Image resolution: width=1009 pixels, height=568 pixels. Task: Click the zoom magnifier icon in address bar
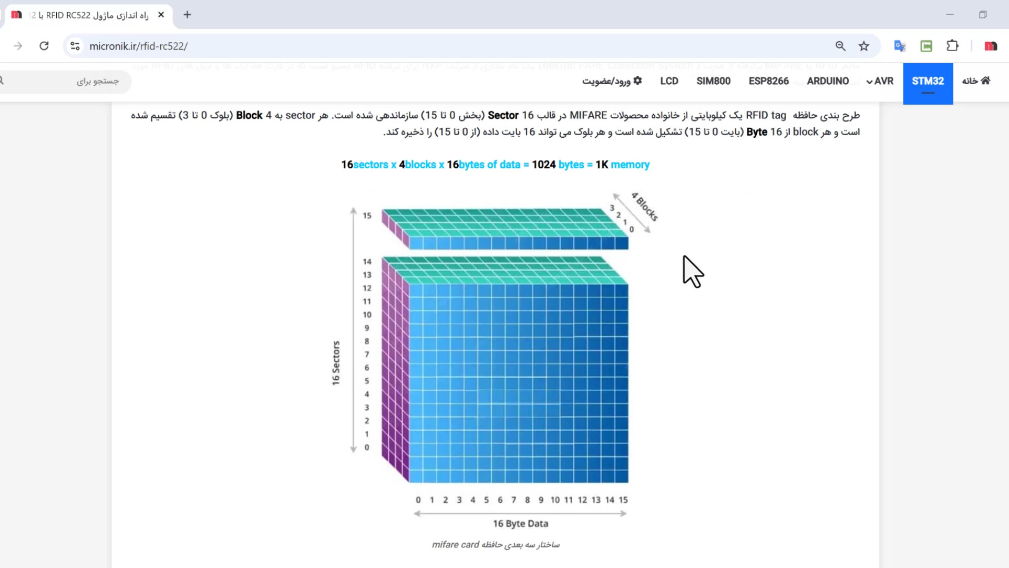point(840,46)
